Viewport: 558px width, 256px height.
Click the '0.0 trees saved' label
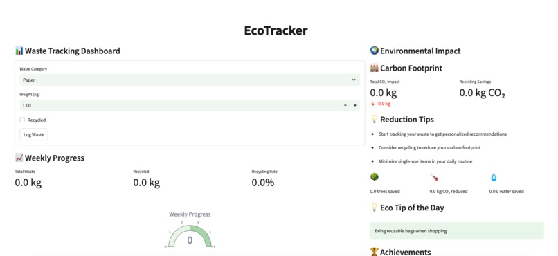point(385,191)
